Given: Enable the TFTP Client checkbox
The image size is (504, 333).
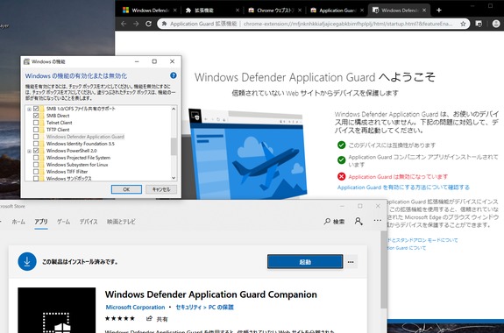Looking at the screenshot, I should (36, 130).
